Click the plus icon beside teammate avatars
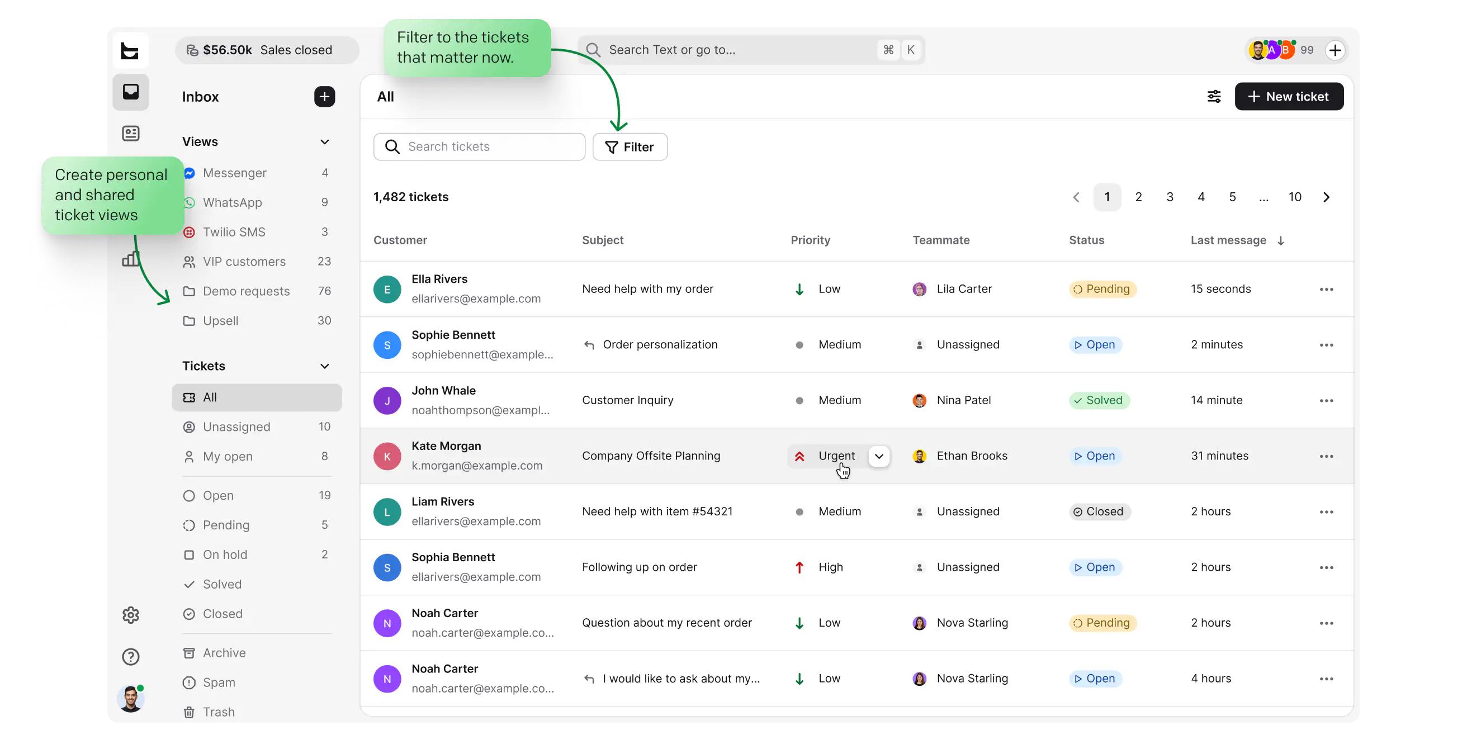Screen dimensions: 1467x749 (1335, 50)
